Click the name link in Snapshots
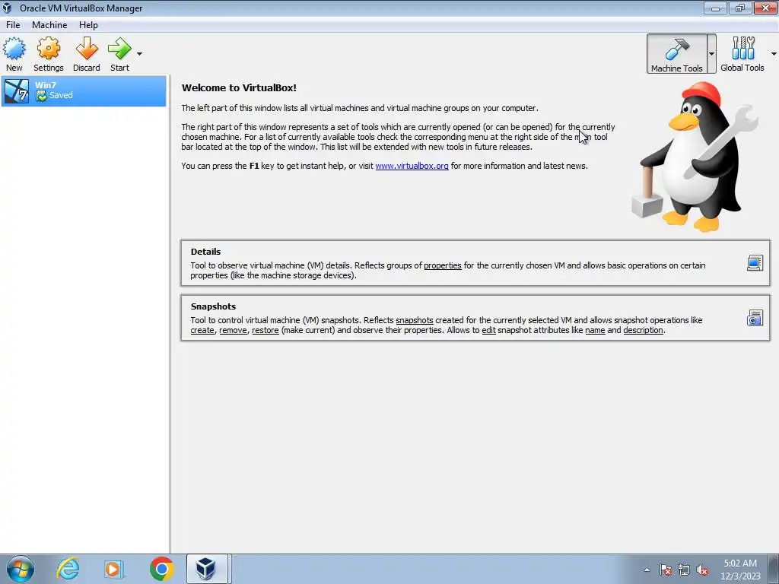Screen dimensions: 779x584 tap(595, 330)
